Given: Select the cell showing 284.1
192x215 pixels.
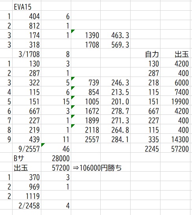Looking at the screenshot, I should coord(115,139).
